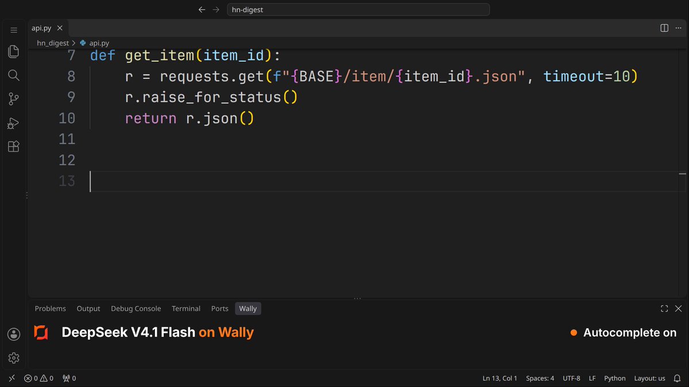689x387 pixels.
Task: Select language mode Python
Action: 615,378
